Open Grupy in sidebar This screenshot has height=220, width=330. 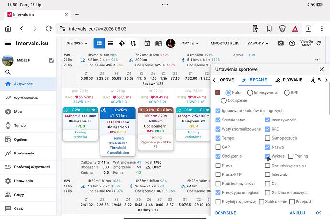28,195
